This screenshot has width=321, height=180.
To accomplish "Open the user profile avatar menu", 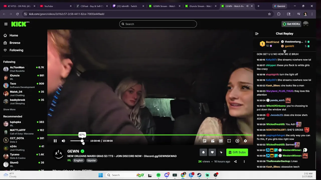I will (306, 24).
